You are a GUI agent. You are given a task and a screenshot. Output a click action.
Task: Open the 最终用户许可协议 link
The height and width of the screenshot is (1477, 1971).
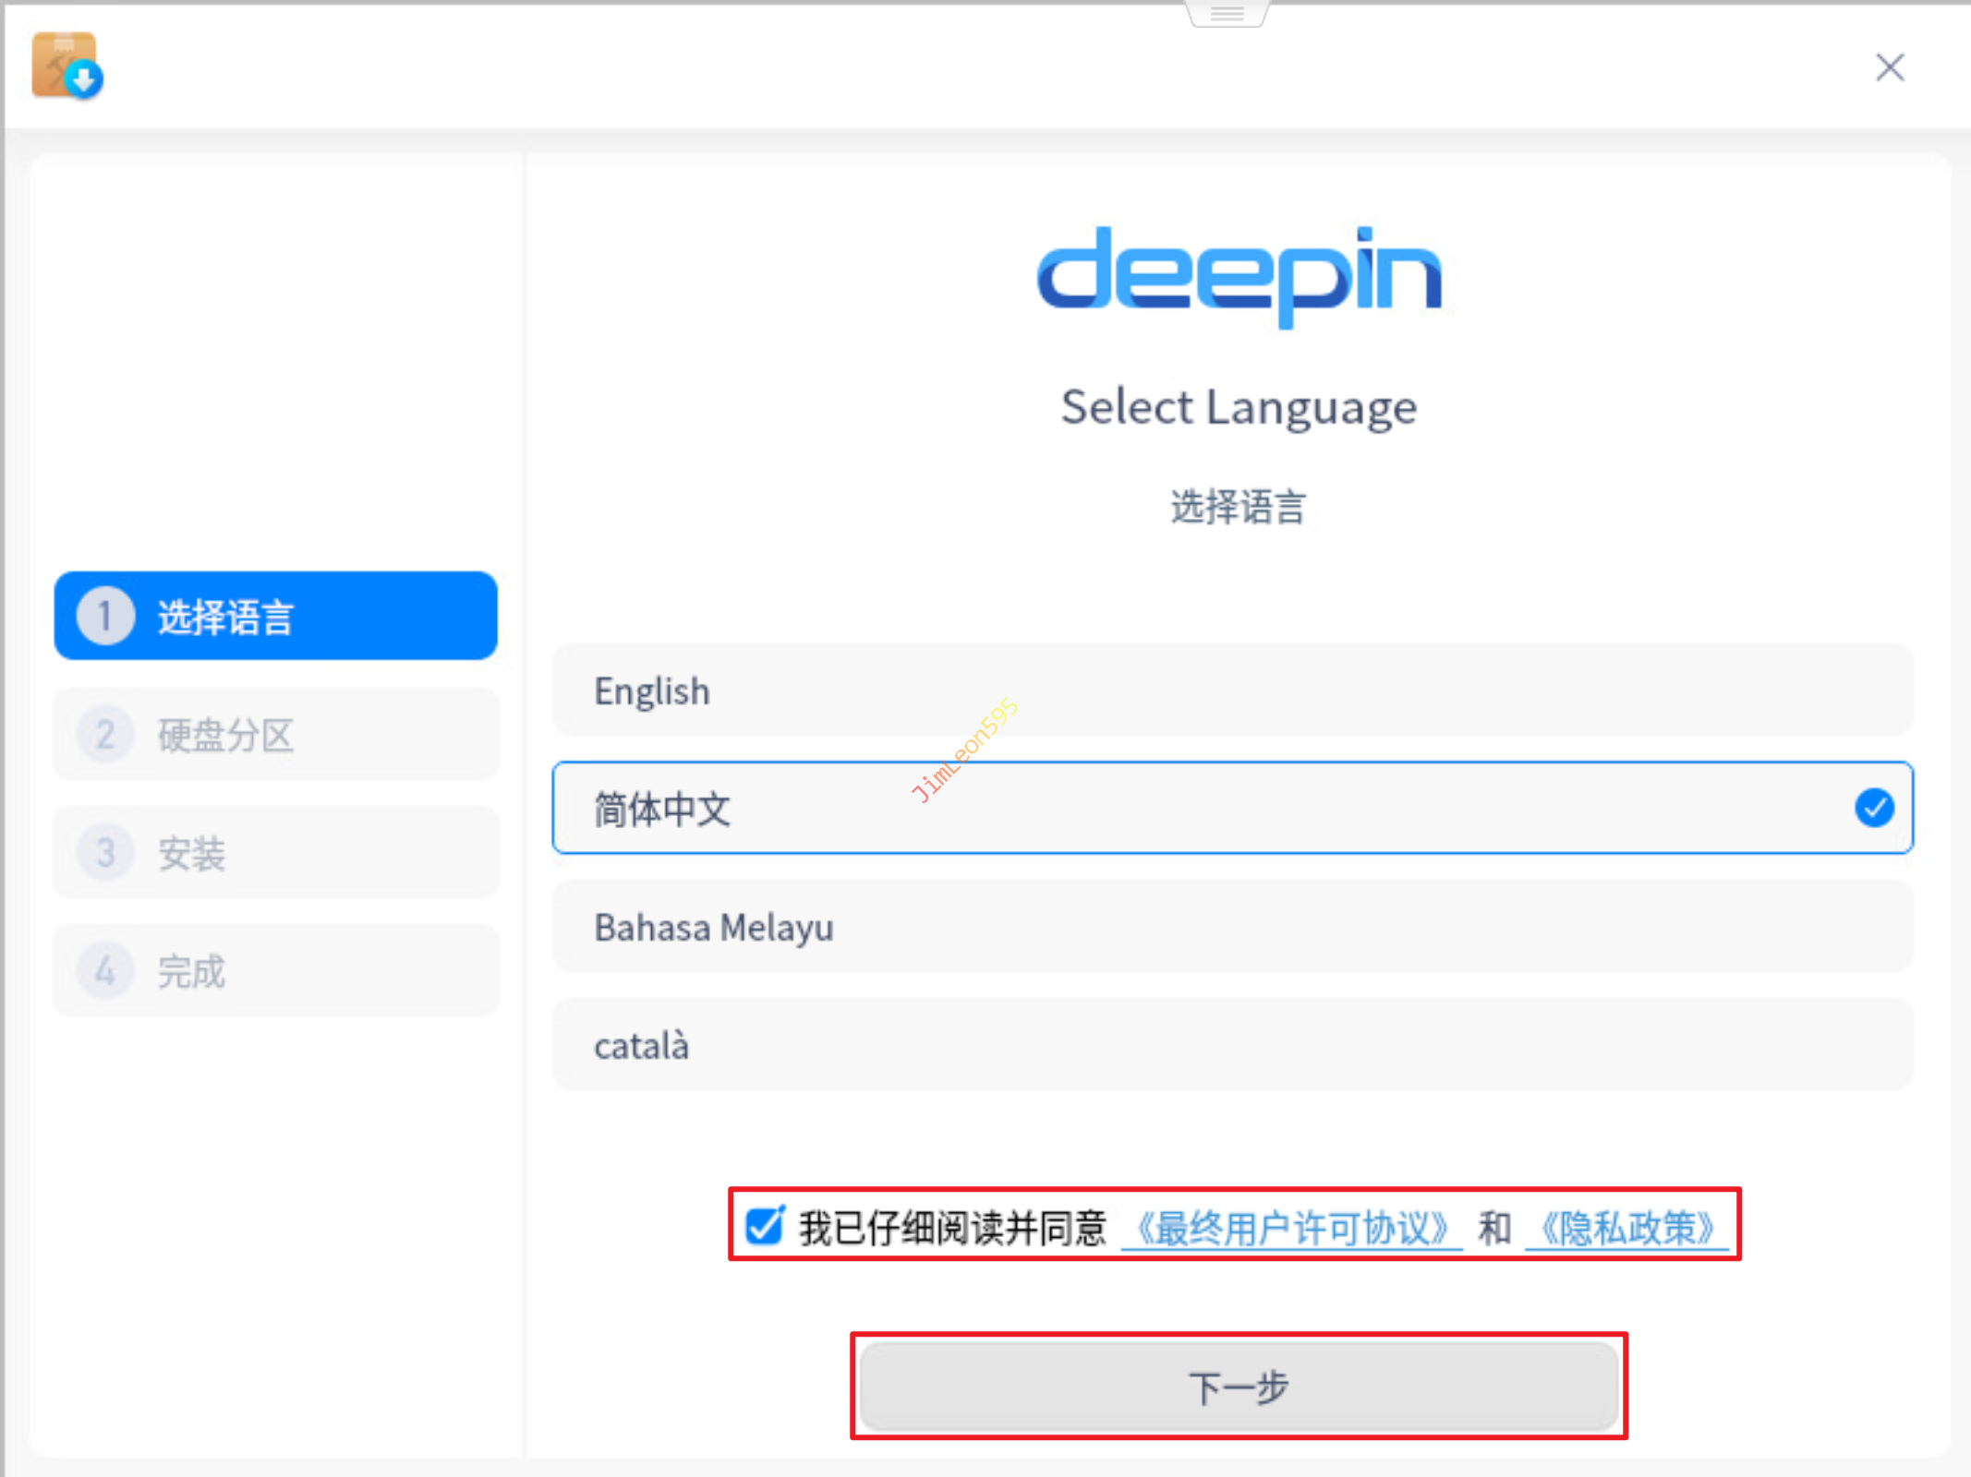coord(1291,1229)
